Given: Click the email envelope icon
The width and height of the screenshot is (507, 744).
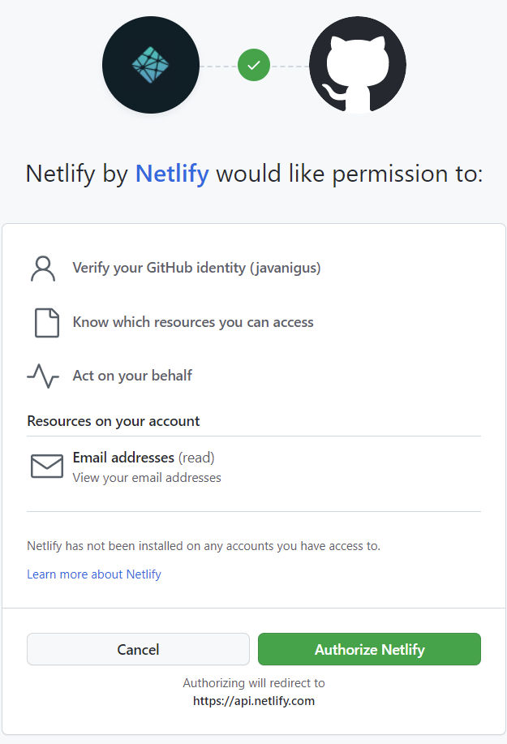Looking at the screenshot, I should (x=47, y=466).
